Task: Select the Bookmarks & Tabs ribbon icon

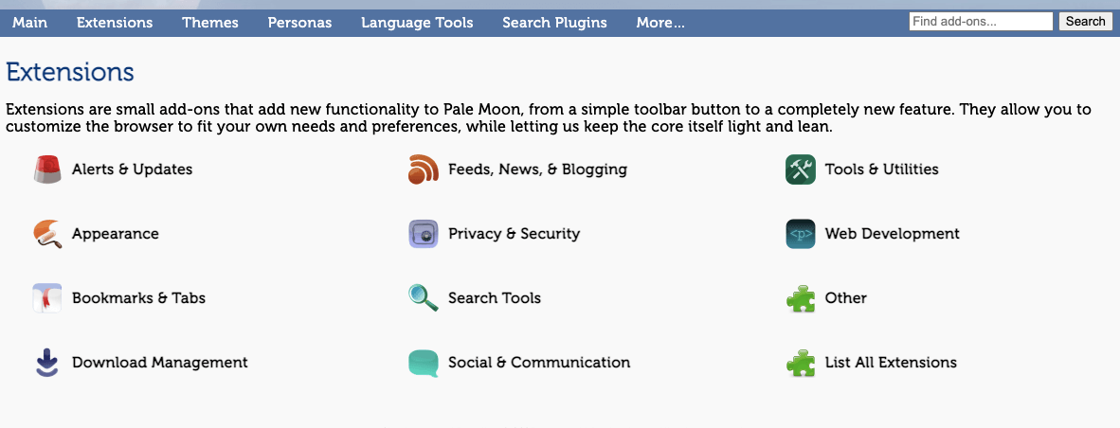Action: tap(47, 298)
